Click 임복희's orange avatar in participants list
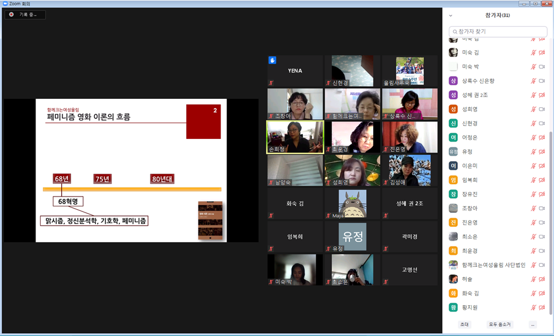Image resolution: width=554 pixels, height=336 pixels. 453,180
